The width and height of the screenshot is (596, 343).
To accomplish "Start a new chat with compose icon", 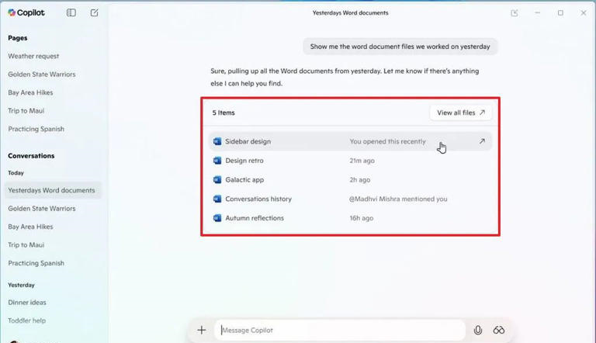I will (x=94, y=12).
